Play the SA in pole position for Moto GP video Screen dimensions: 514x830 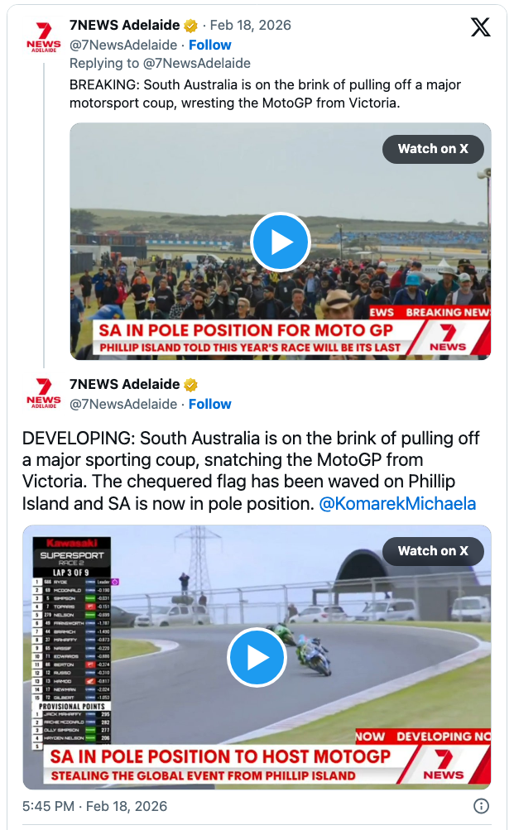click(280, 242)
